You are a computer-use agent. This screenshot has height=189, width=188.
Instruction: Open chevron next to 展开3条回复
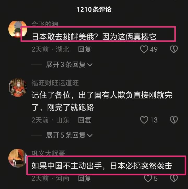pos(90,65)
